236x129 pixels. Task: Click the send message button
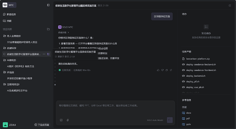point(170,120)
